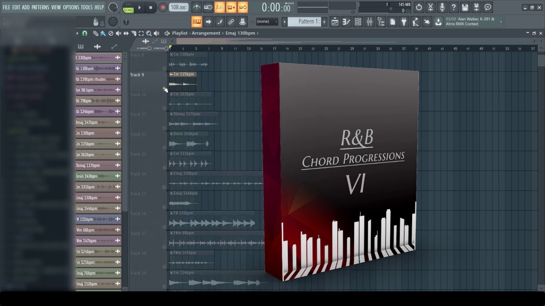Click the undo history icon

pyautogui.click(x=419, y=7)
